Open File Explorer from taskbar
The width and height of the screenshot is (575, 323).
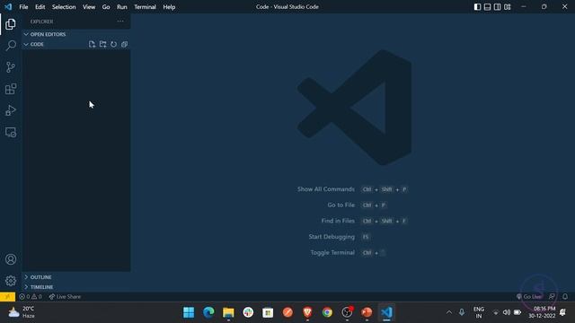pos(228,312)
